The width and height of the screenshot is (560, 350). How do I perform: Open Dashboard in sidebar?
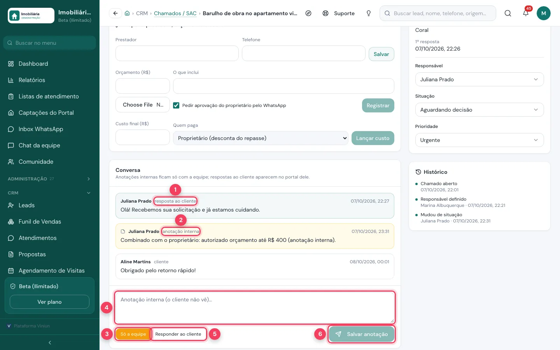[50, 64]
